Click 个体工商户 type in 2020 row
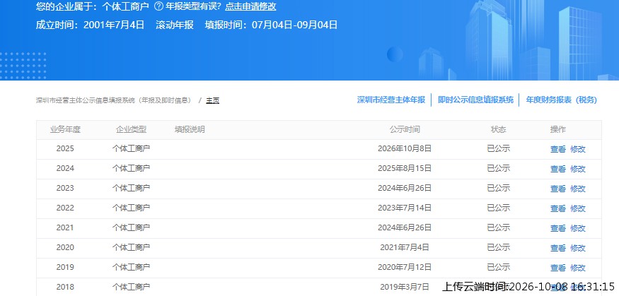This screenshot has height=296, width=619. (131, 247)
